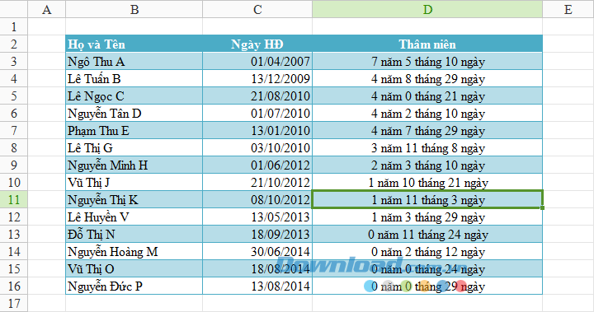Select column C header

point(257,9)
